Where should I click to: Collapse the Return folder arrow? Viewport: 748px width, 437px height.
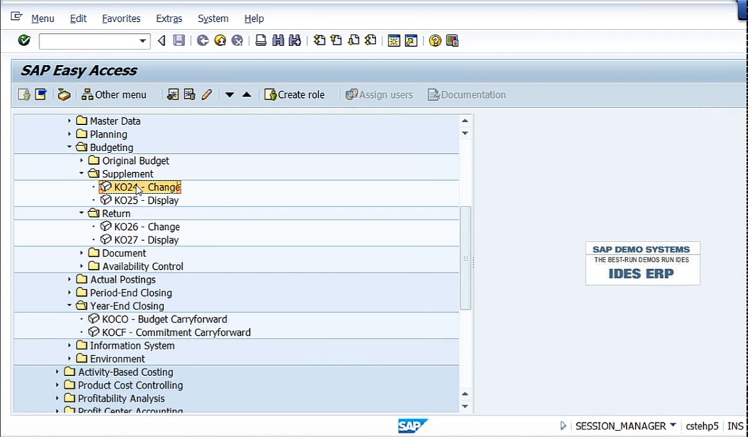[81, 213]
